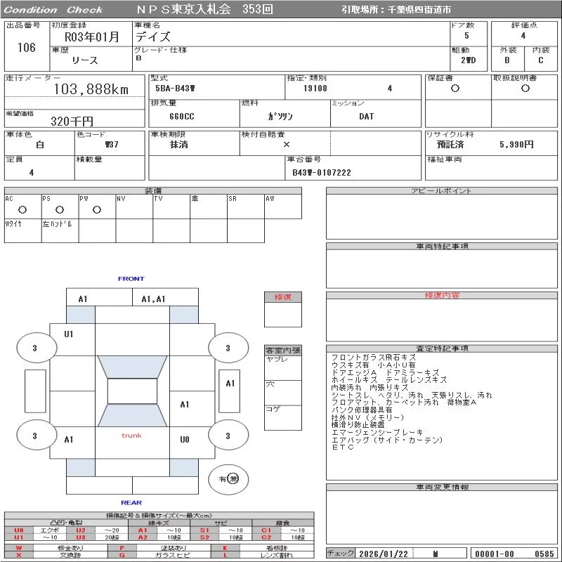Click the "A1,A1" scratch marker on the front bumper
This screenshot has width=562, height=562.
(x=153, y=299)
